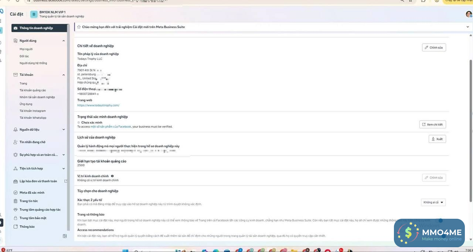Screen dimensions: 473x252
Task: Open Ứng dụng in the sidebar
Action: (x=26, y=104)
